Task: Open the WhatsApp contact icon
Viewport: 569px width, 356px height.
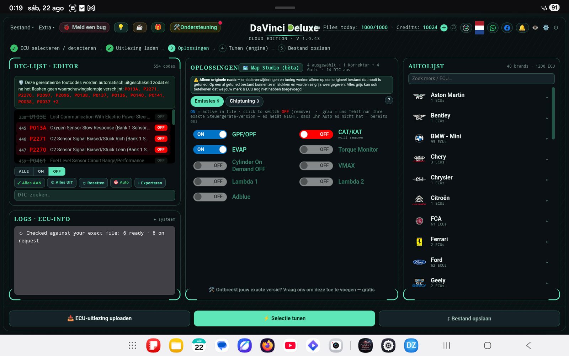Action: coord(493,28)
